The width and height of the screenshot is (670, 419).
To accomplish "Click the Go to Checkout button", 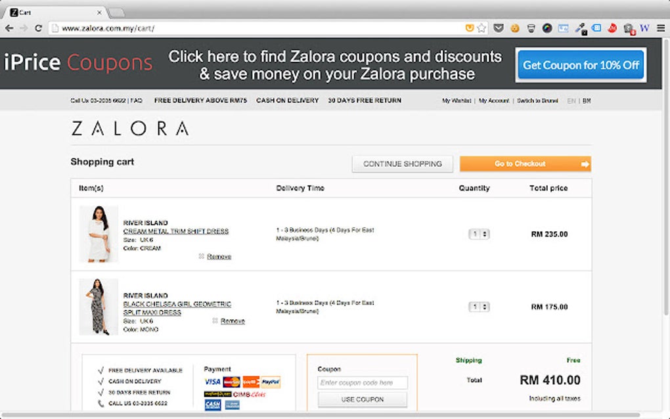I will [525, 164].
